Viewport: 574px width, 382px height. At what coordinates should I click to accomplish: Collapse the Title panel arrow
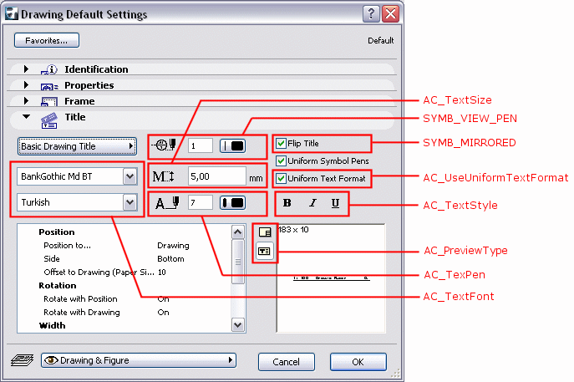coord(26,117)
